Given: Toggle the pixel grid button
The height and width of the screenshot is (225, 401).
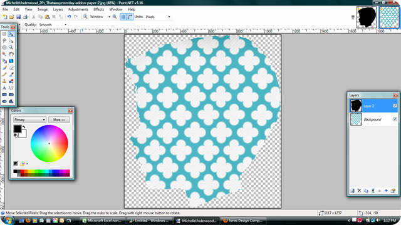Looking at the screenshot, I should click(x=123, y=17).
